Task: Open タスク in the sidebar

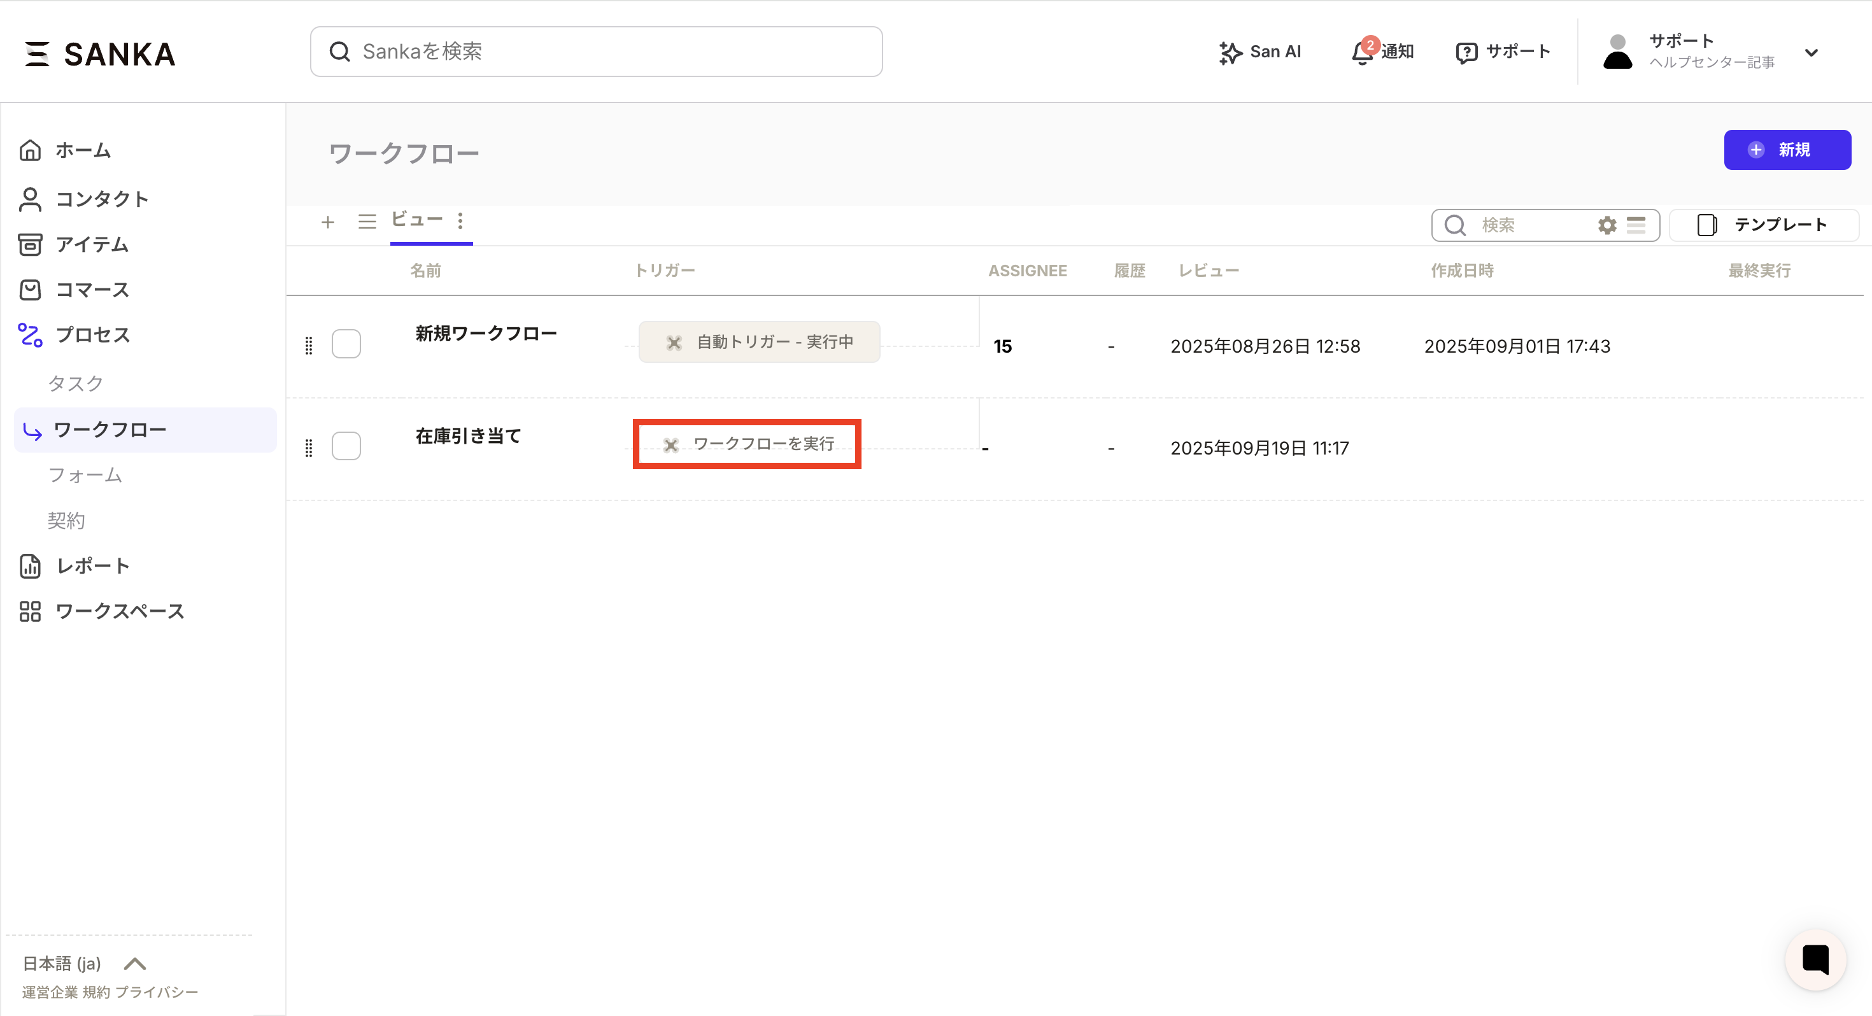Action: pos(76,383)
